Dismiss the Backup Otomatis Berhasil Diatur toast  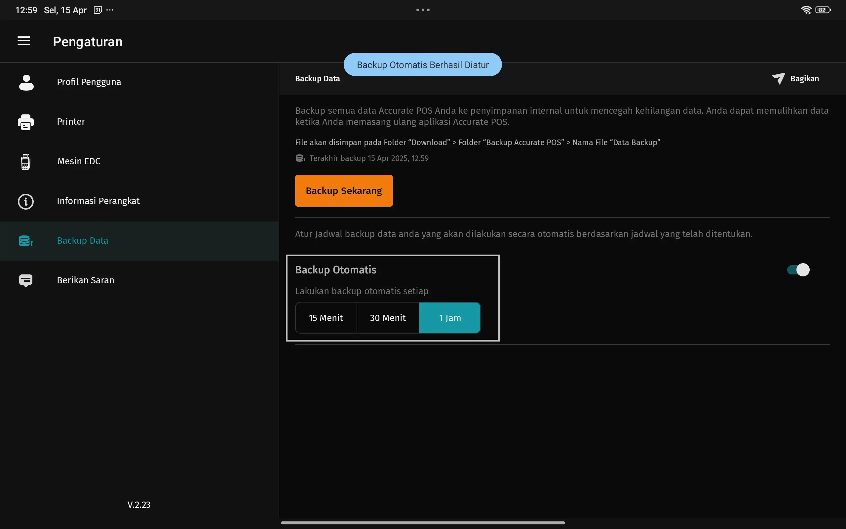422,64
